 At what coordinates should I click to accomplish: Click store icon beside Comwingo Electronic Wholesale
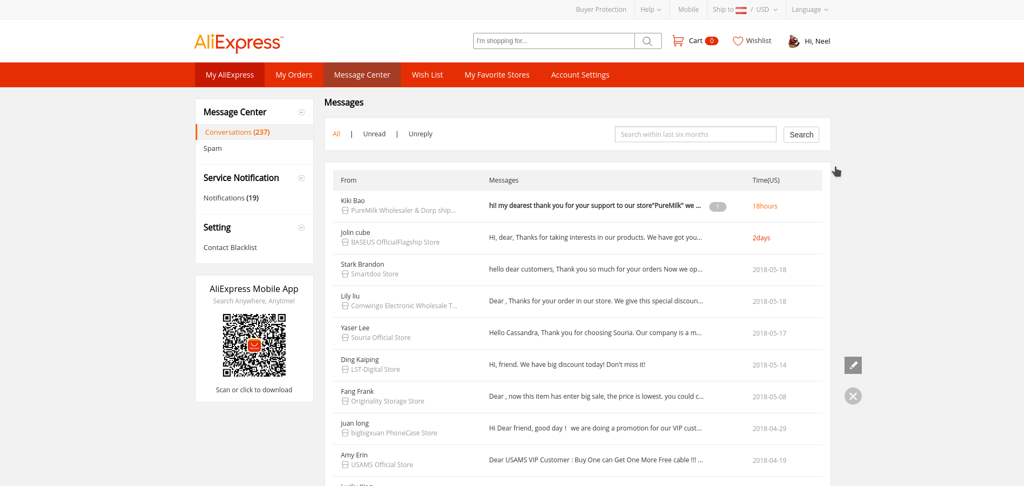pos(345,306)
